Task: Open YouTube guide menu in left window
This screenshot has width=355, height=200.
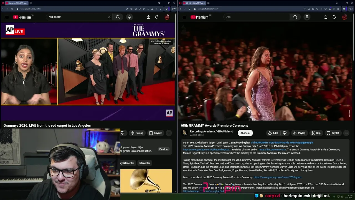Action: 7,17
